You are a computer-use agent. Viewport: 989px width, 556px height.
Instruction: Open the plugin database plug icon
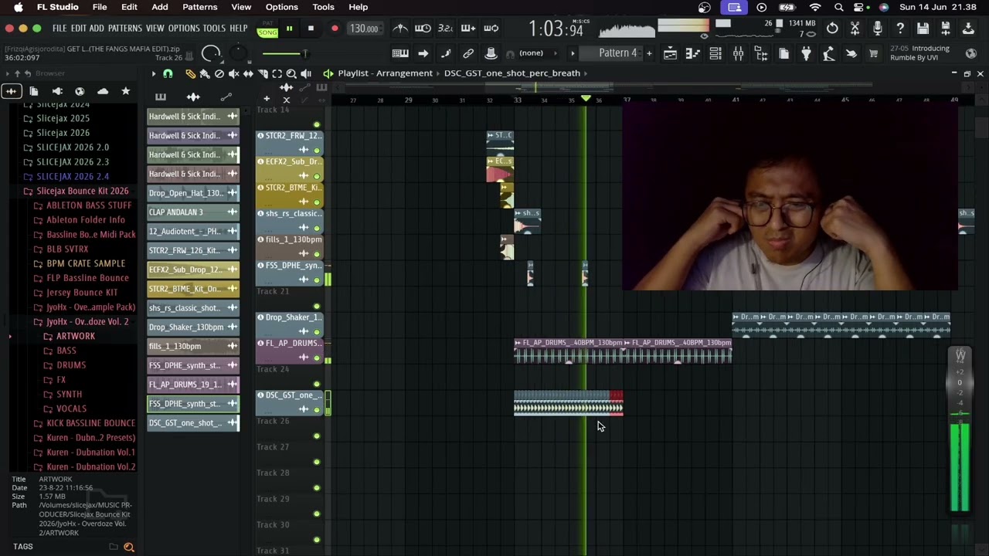tap(806, 53)
